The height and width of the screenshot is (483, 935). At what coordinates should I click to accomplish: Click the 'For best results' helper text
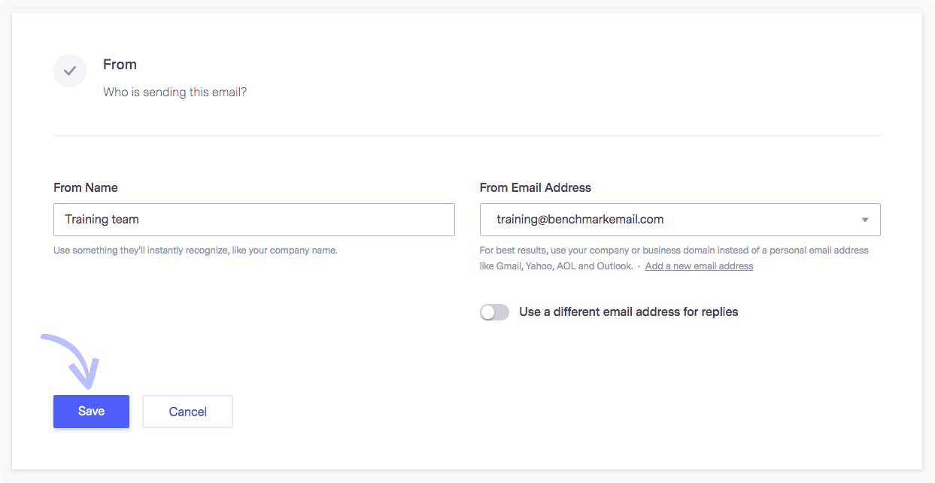tap(674, 258)
